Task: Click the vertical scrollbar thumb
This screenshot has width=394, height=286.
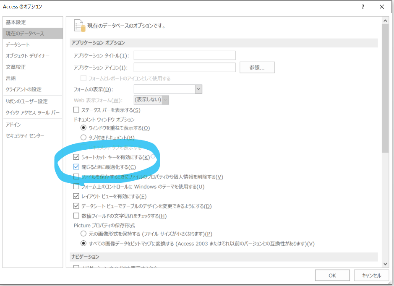Action: click(385, 88)
